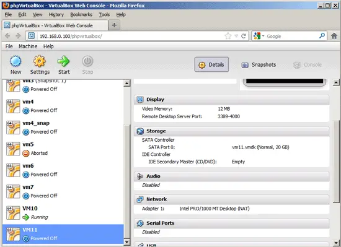Open a new browser tab with plus
Image resolution: width=341 pixels, height=247 pixels.
tap(114, 25)
